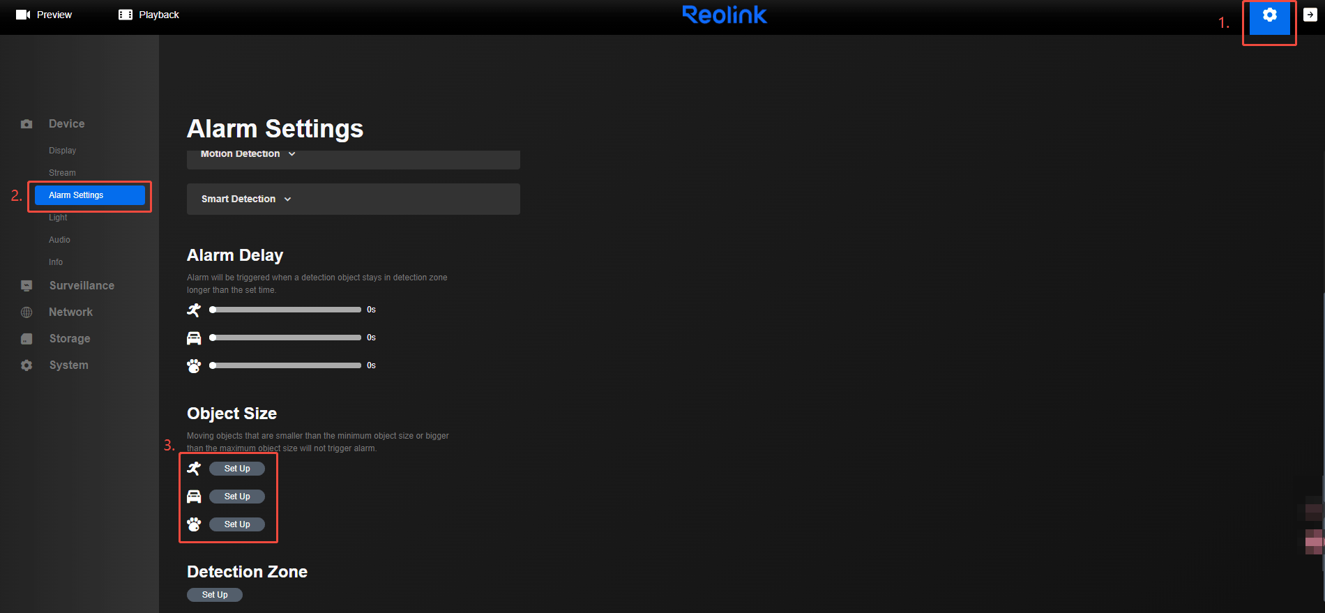Click the Object Size heading

232,414
